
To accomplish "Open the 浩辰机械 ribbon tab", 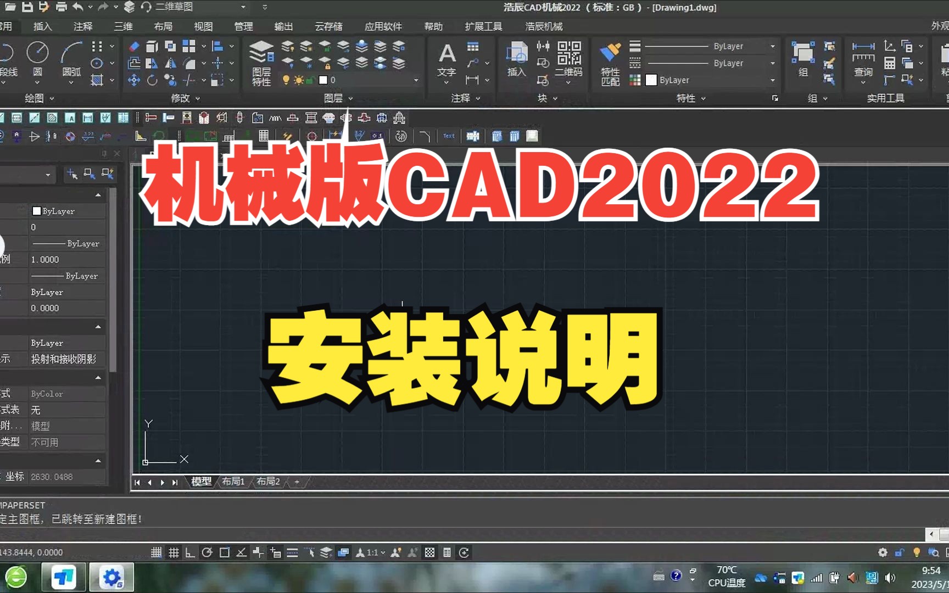I will pos(544,26).
